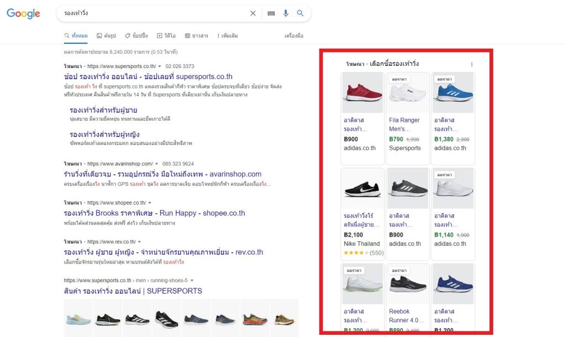The width and height of the screenshot is (566, 337).
Task: Expand dropdown arrow beside running-shoes-5 URL
Action: tap(192, 281)
